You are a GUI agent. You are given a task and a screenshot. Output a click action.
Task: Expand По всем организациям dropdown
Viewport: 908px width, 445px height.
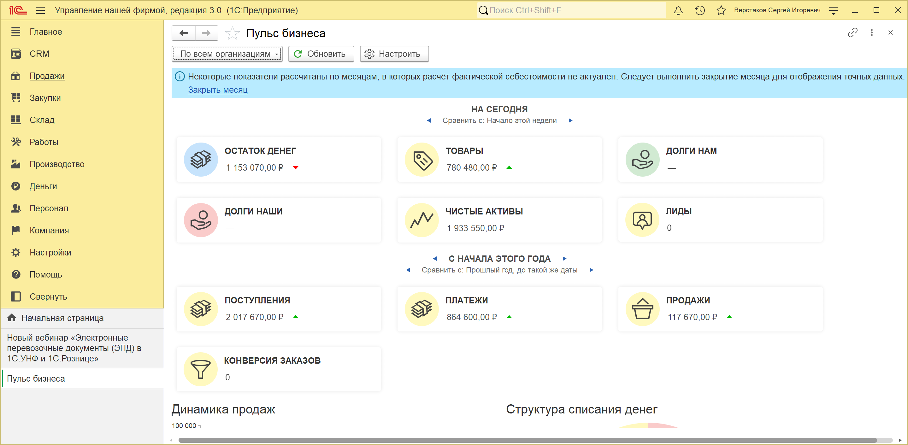[x=227, y=54]
